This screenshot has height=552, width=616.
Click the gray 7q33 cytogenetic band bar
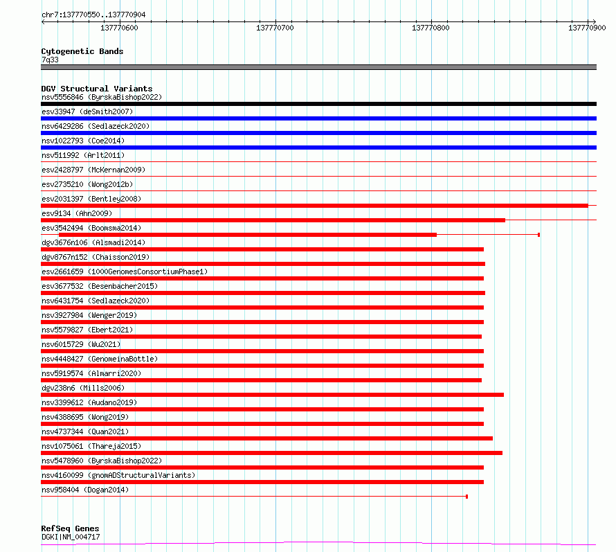(x=318, y=67)
